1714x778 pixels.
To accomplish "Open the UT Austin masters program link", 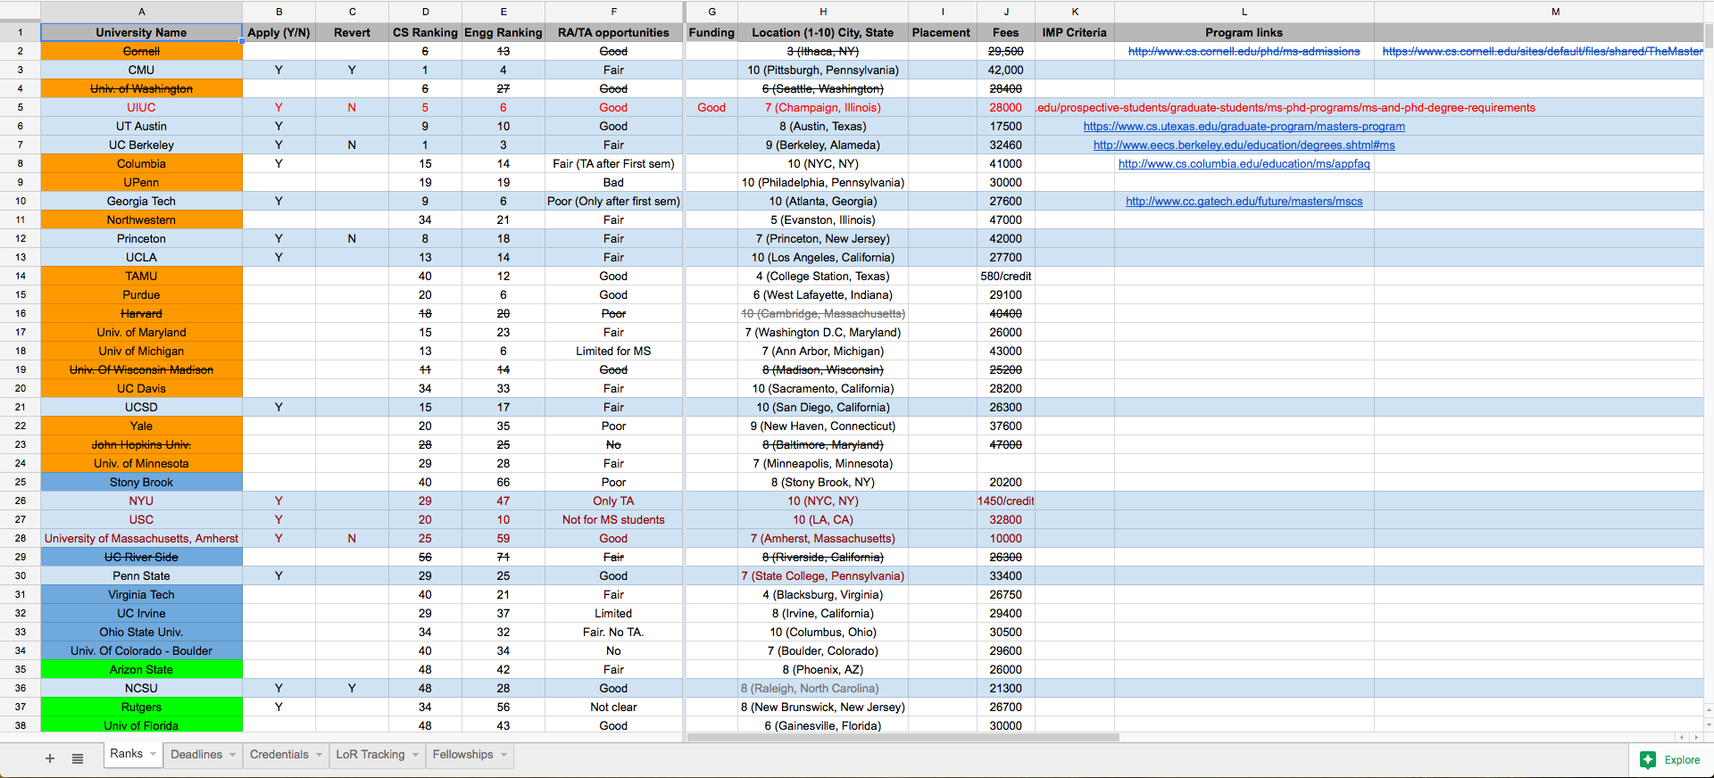I will coord(1244,127).
